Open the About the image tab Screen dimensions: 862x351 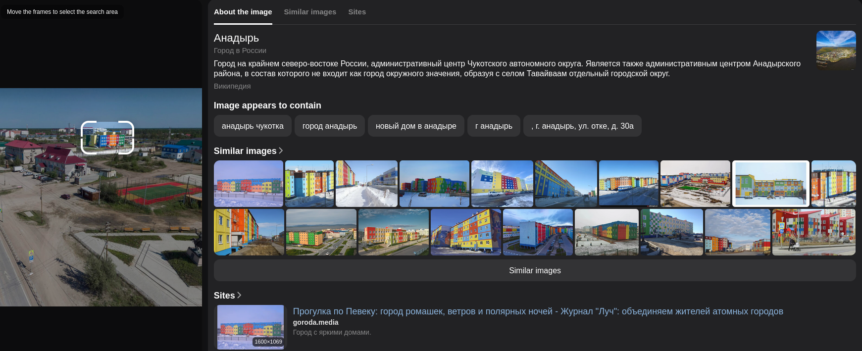[243, 12]
